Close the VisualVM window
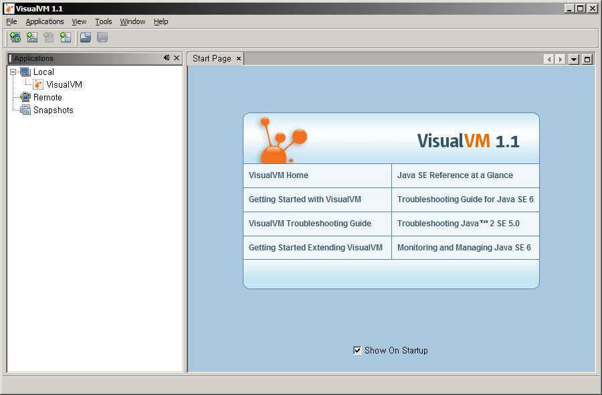The image size is (602, 395). point(593,9)
